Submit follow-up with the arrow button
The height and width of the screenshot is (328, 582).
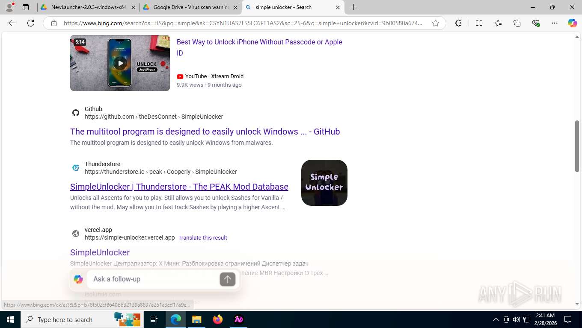tap(227, 279)
